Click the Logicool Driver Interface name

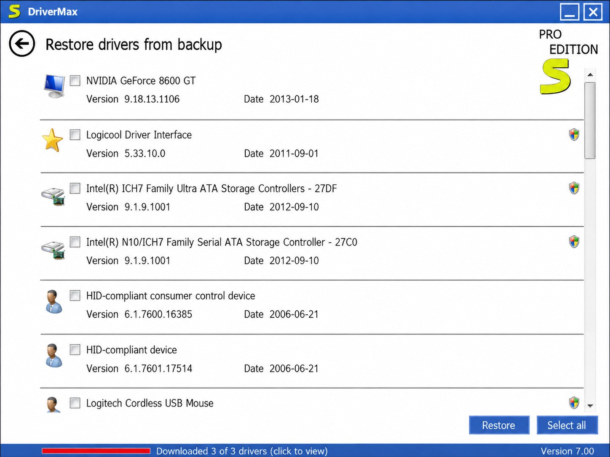(x=139, y=135)
